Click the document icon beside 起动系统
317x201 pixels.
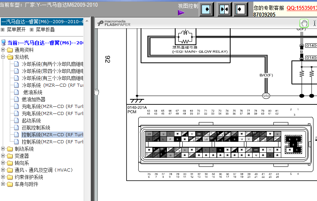(x=16, y=121)
